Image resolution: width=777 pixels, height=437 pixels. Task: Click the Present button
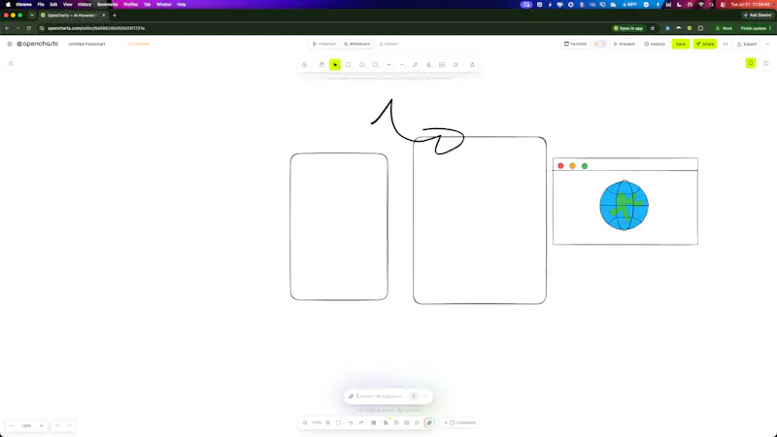[625, 44]
